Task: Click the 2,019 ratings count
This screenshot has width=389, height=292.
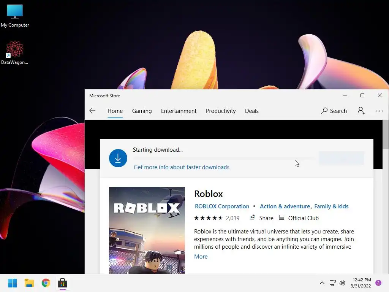Action: [x=233, y=218]
